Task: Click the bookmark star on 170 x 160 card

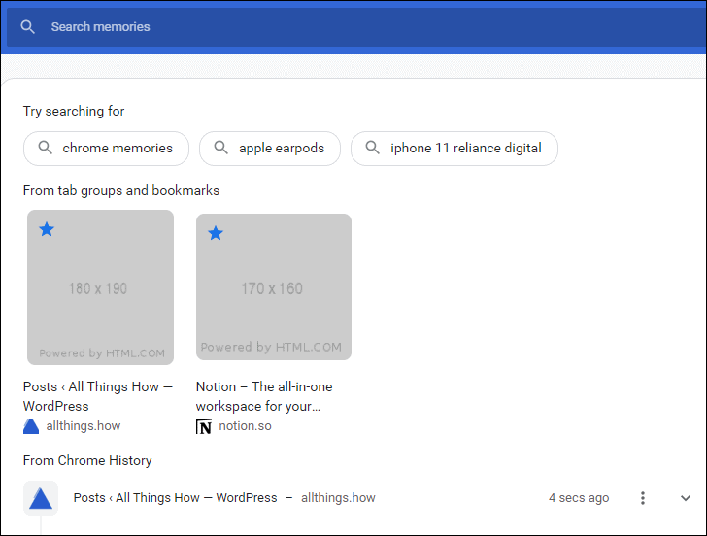Action: pos(216,233)
